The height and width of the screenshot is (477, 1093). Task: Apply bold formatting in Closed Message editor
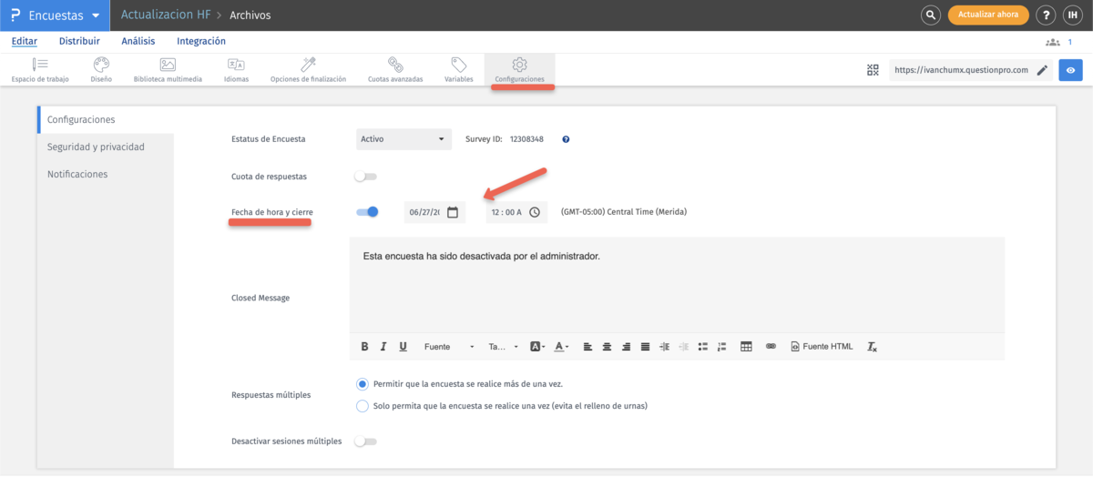pos(364,347)
